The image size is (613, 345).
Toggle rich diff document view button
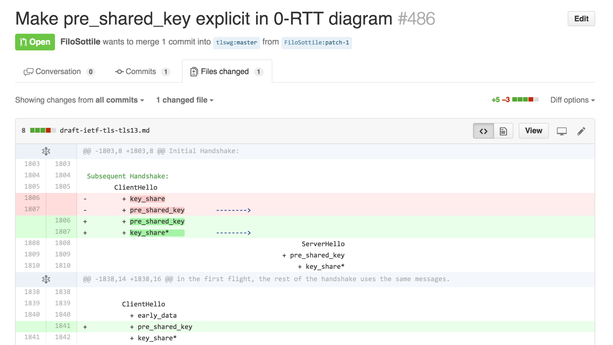pyautogui.click(x=503, y=131)
